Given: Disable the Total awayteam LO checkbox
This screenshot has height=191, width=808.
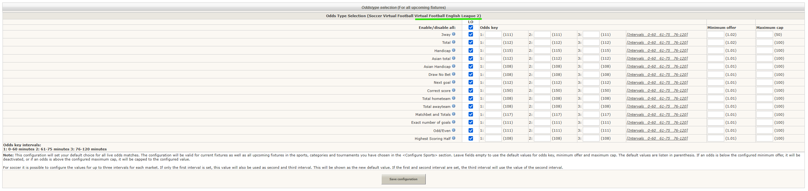Looking at the screenshot, I should [x=471, y=106].
